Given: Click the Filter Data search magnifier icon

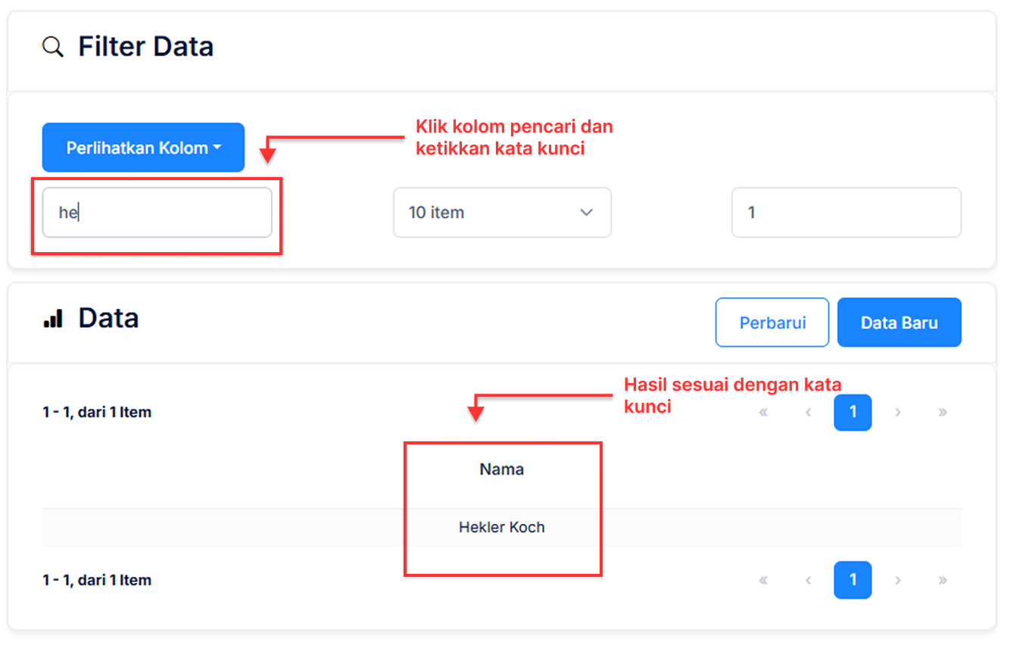Looking at the screenshot, I should click(x=52, y=47).
